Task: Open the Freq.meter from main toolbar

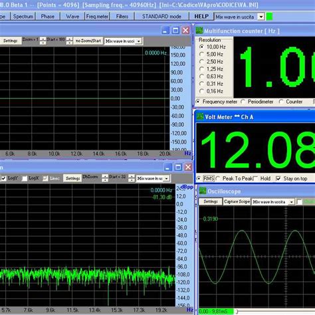Action: coord(97,17)
